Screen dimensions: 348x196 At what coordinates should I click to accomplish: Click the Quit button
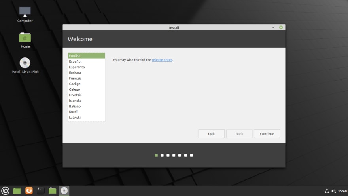(211, 134)
